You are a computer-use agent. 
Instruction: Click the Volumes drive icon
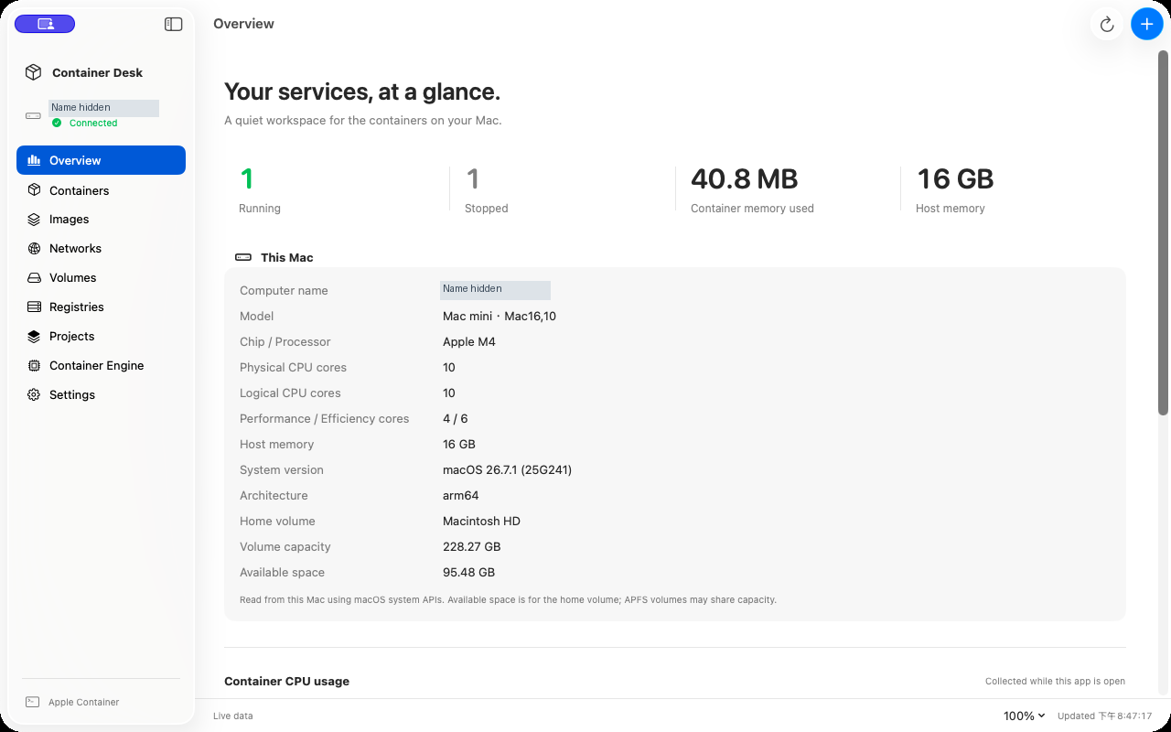[x=34, y=278]
